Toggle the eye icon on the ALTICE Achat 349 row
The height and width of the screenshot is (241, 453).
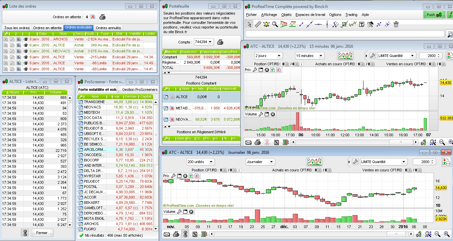[26, 45]
